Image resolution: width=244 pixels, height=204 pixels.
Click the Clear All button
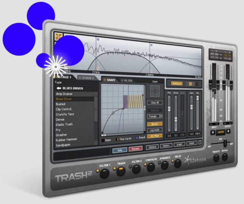pyautogui.click(x=155, y=102)
